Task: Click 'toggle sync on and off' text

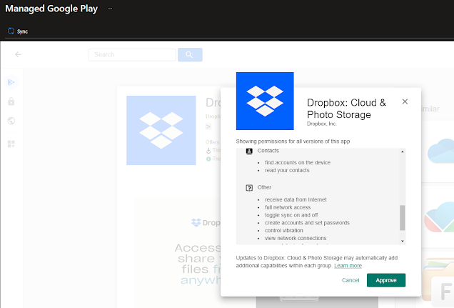Action: click(291, 215)
